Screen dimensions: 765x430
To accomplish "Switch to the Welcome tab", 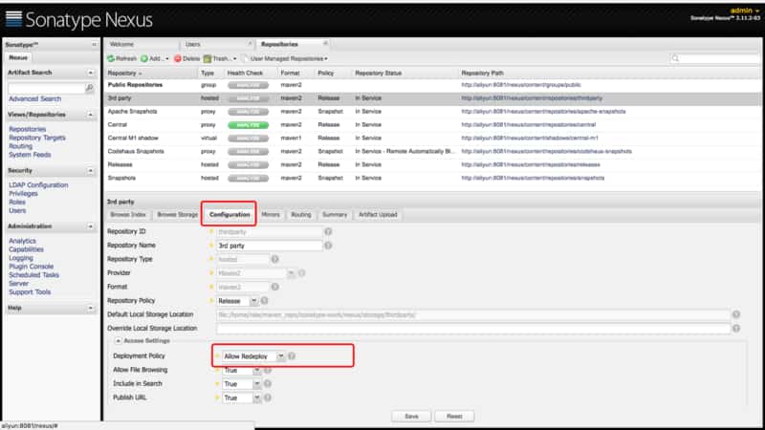I will [x=122, y=44].
